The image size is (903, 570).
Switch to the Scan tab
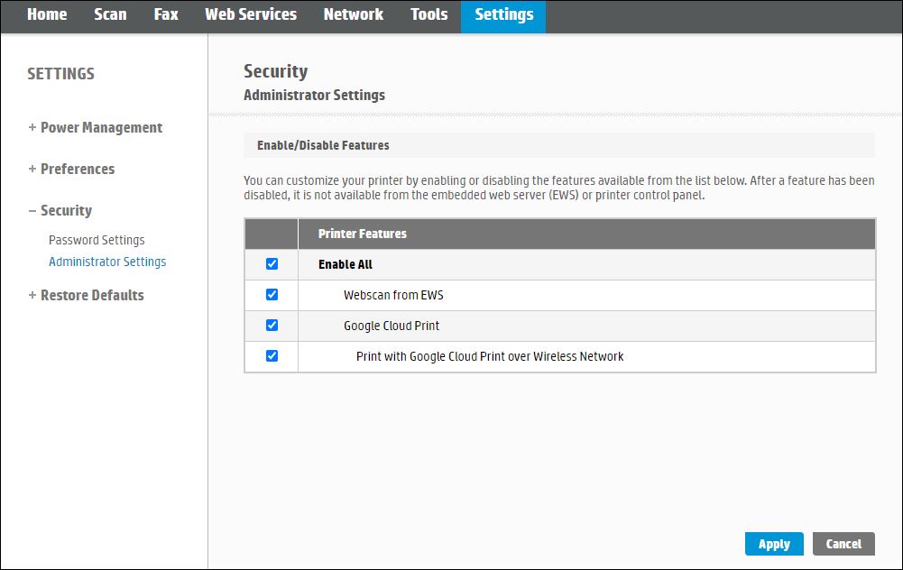point(110,14)
